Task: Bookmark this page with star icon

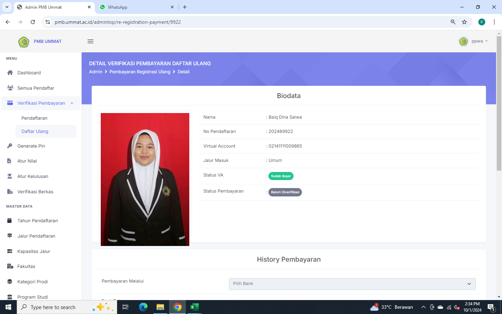Action: click(464, 22)
